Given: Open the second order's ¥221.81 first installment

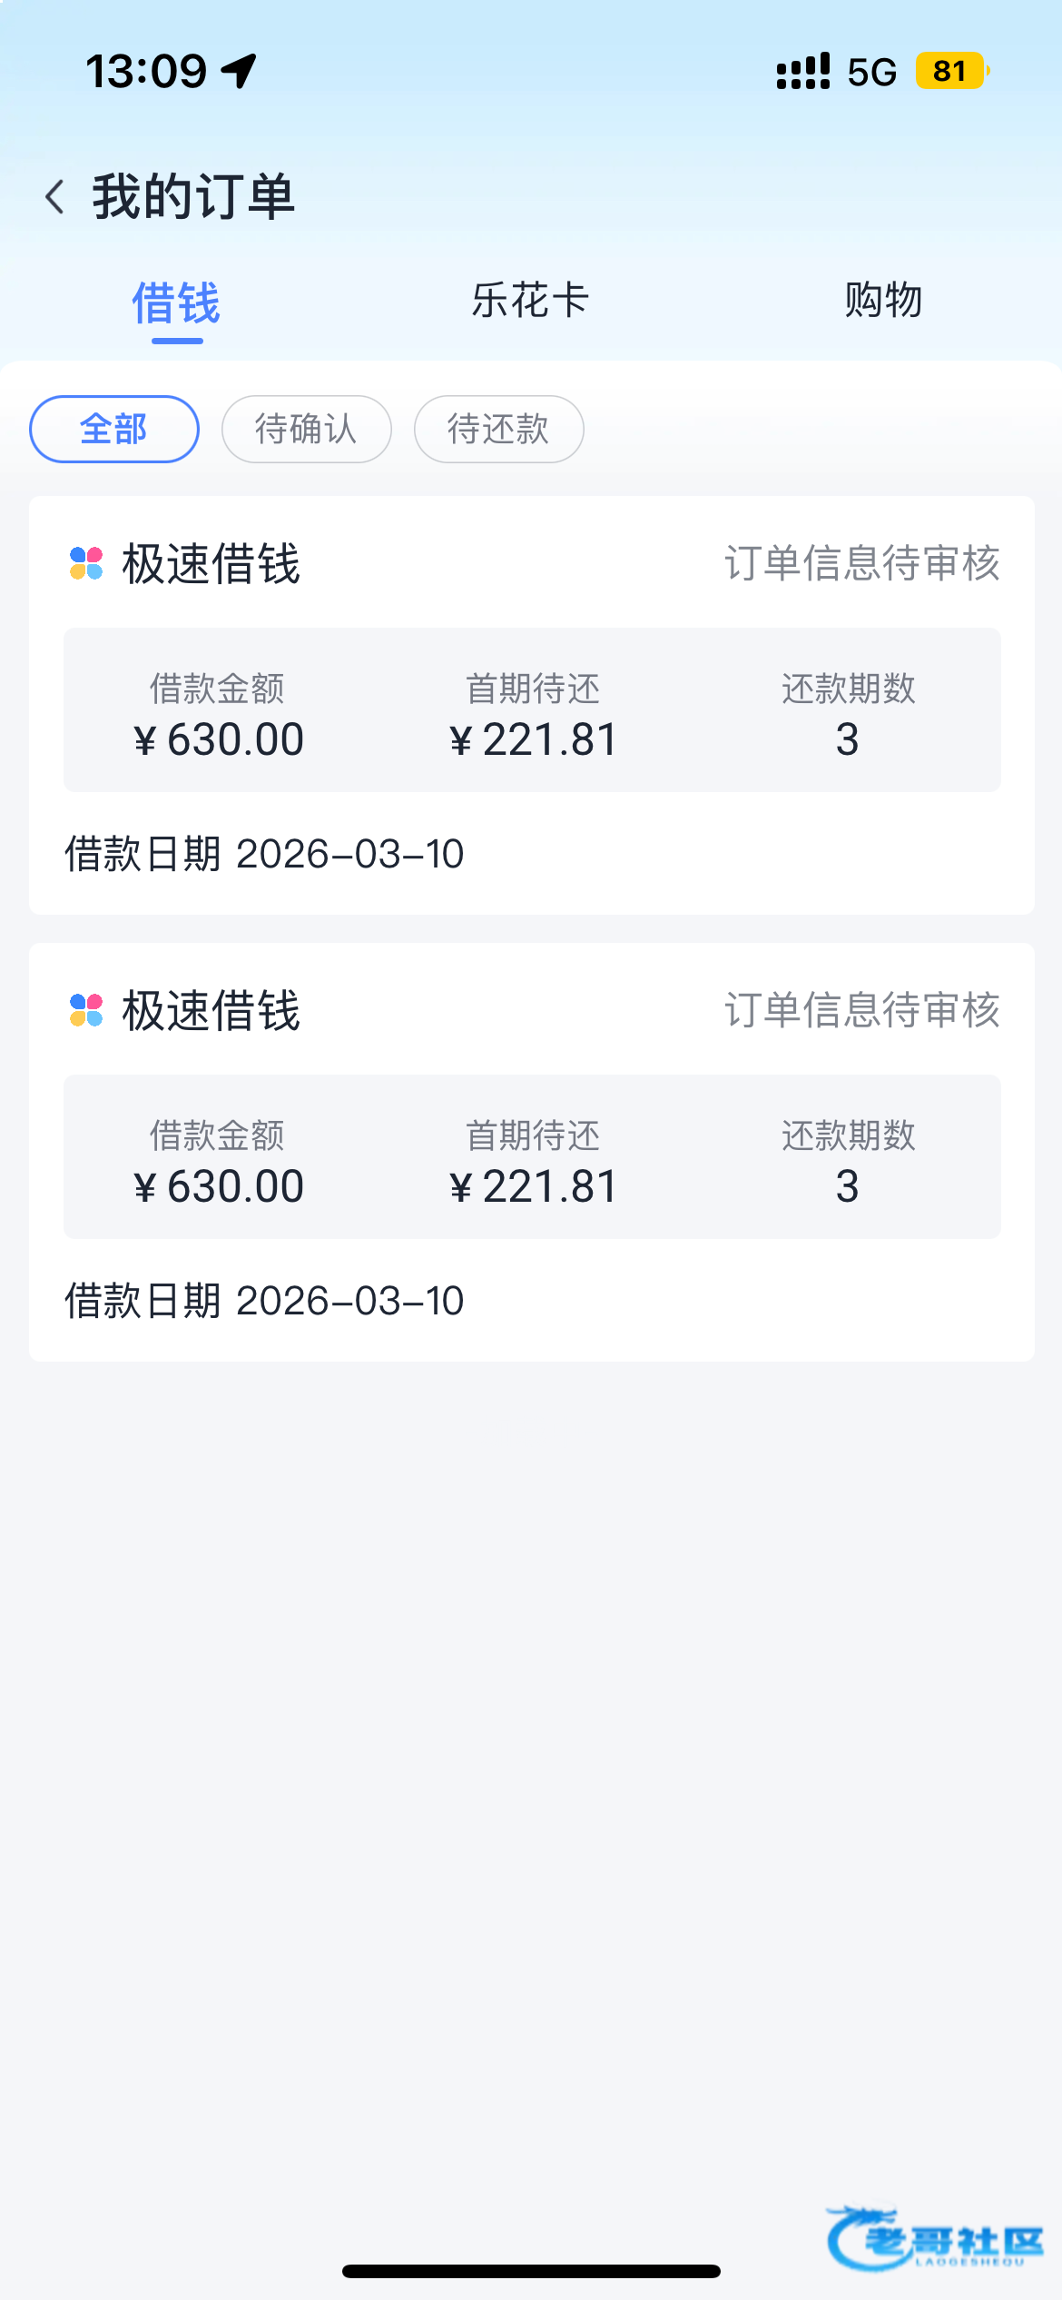Looking at the screenshot, I should (x=533, y=1185).
